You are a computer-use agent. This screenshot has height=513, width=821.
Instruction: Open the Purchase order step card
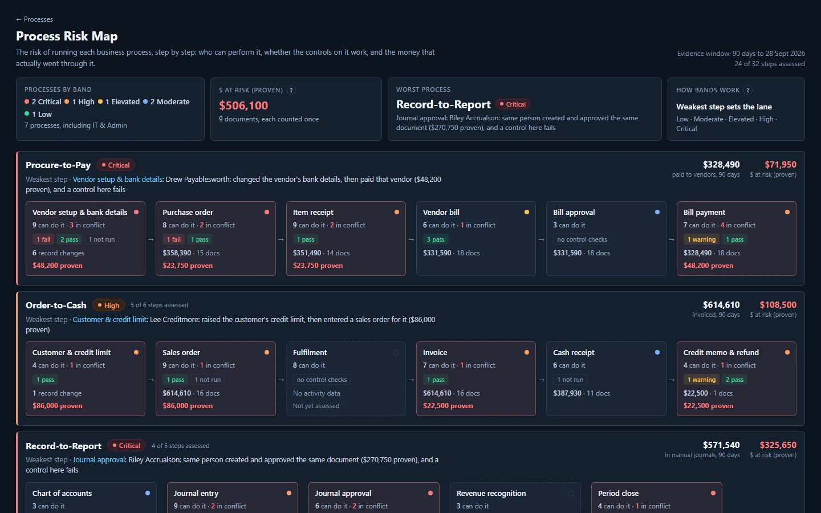click(x=216, y=238)
